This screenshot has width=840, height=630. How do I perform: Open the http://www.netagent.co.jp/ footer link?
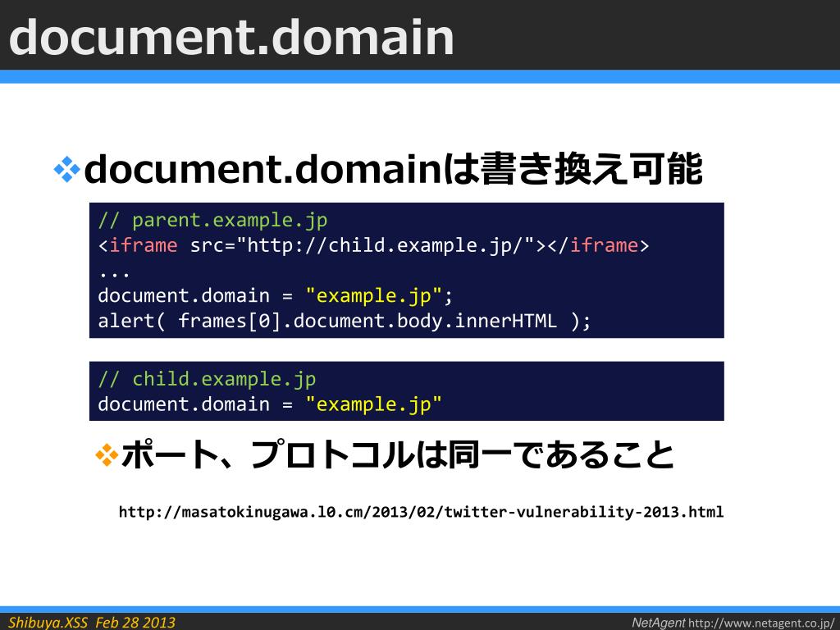(x=760, y=623)
